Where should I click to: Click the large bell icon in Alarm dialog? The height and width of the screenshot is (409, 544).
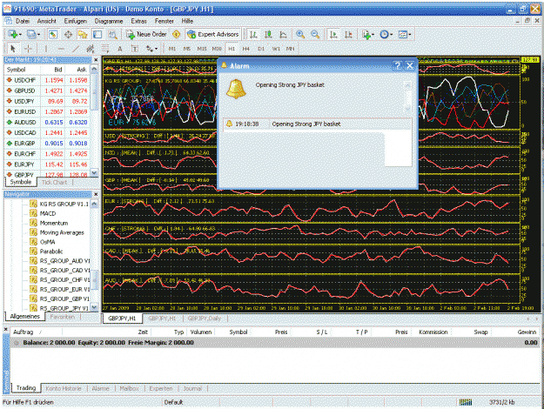click(x=236, y=89)
